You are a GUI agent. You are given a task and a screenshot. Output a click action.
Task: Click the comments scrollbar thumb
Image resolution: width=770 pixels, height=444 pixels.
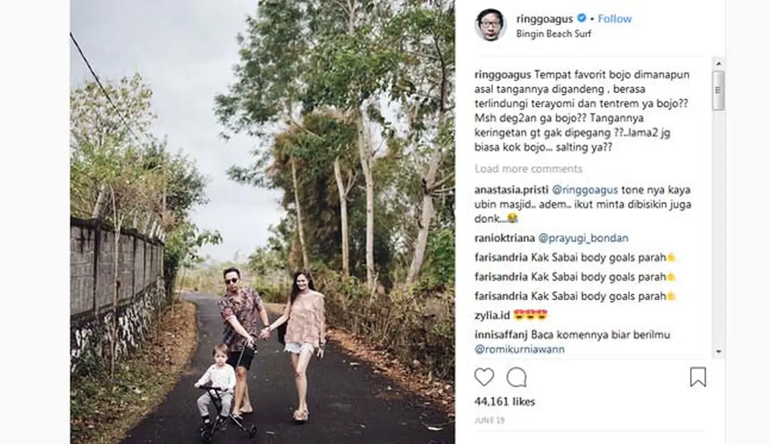click(718, 91)
